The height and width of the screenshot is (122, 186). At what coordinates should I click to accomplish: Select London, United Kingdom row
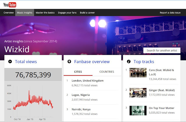92,83
